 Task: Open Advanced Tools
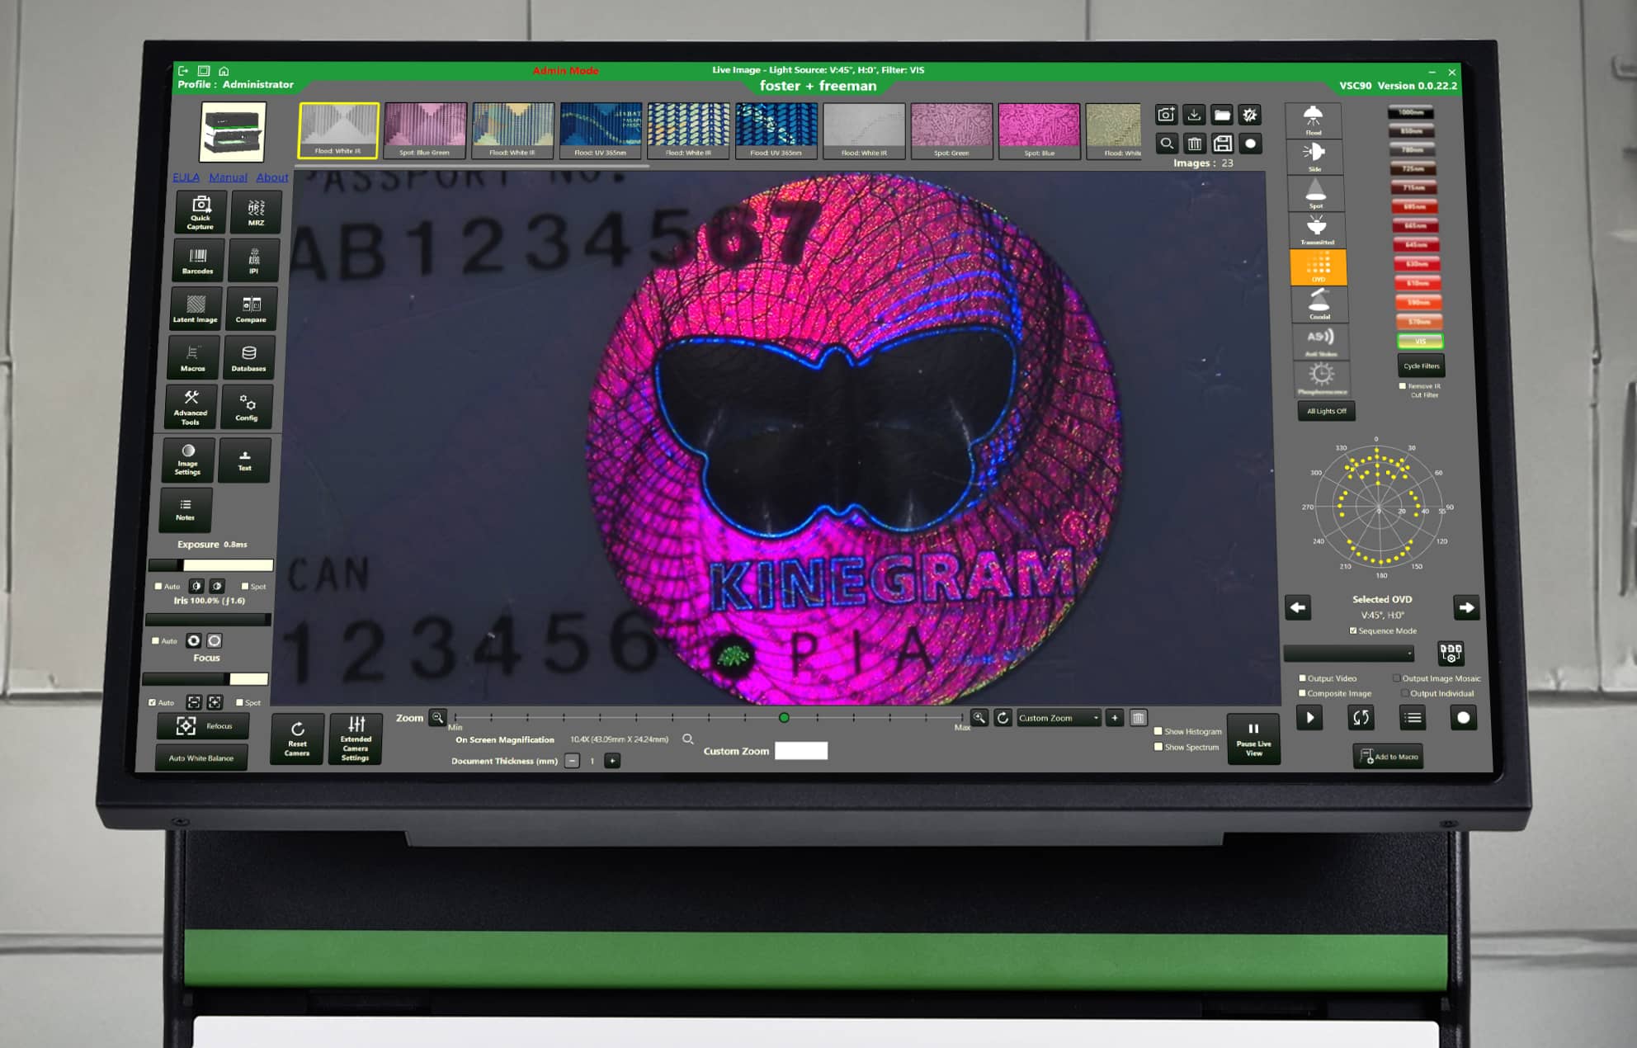pos(190,406)
